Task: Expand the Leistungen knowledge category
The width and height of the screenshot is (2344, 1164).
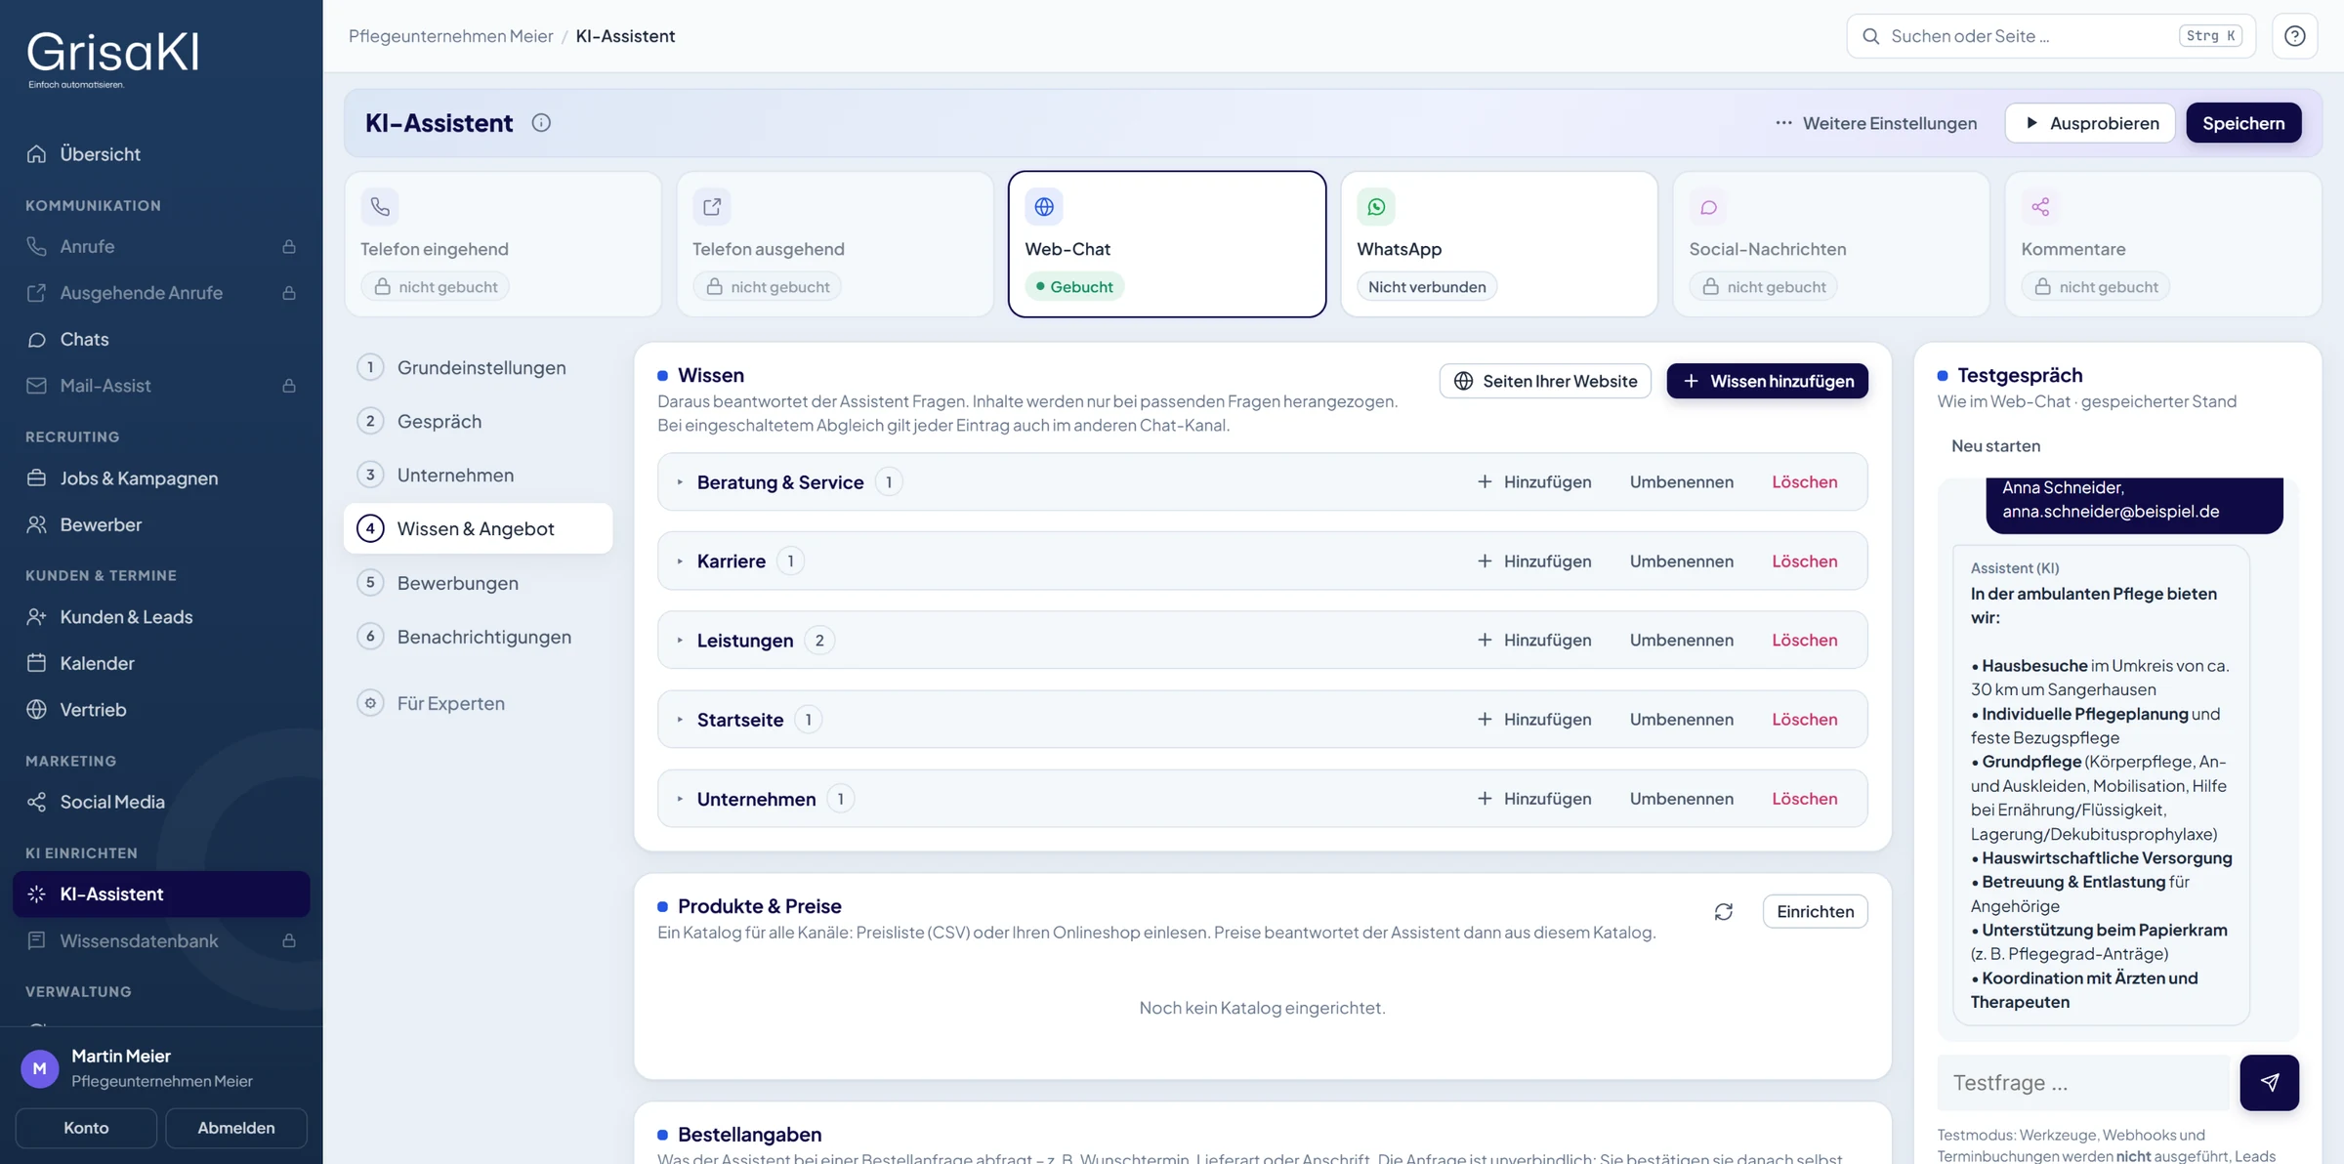Action: [x=681, y=641]
